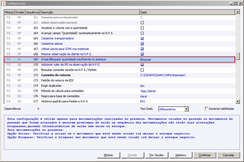The image size is (244, 162).
Task: Uncheck Mostrar observação do cliente na N.F.S.
Action: coord(142,54)
